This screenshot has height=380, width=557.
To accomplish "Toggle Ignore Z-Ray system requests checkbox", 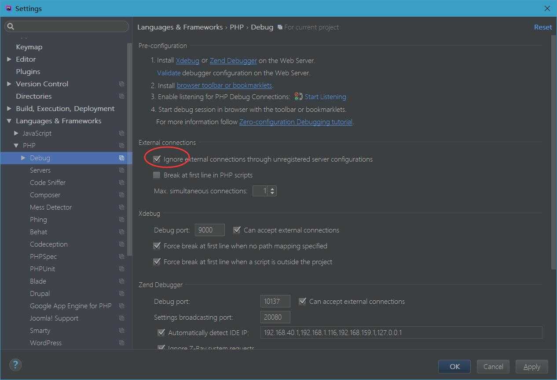I will [x=161, y=348].
